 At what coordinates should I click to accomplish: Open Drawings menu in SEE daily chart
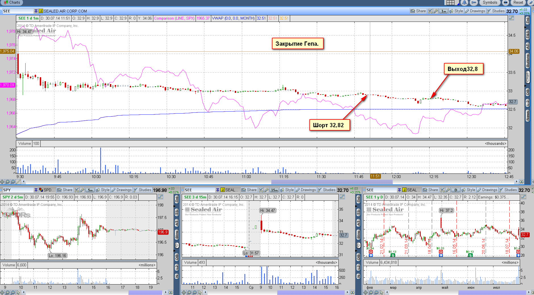487,190
